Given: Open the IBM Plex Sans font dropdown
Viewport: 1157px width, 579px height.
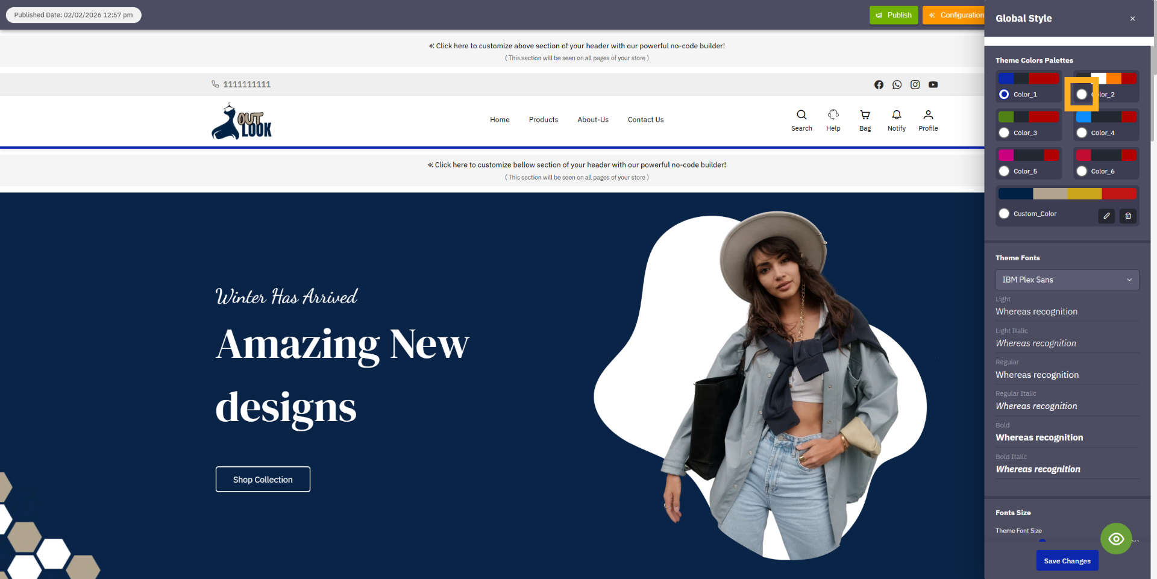Looking at the screenshot, I should click(x=1067, y=280).
